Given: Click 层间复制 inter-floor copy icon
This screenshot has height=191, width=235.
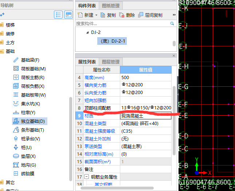Looking at the screenshot, I should point(141,15).
